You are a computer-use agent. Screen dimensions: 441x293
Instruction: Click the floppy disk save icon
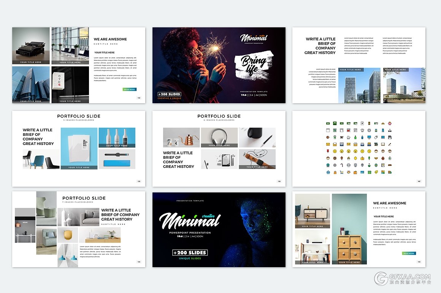390,137
